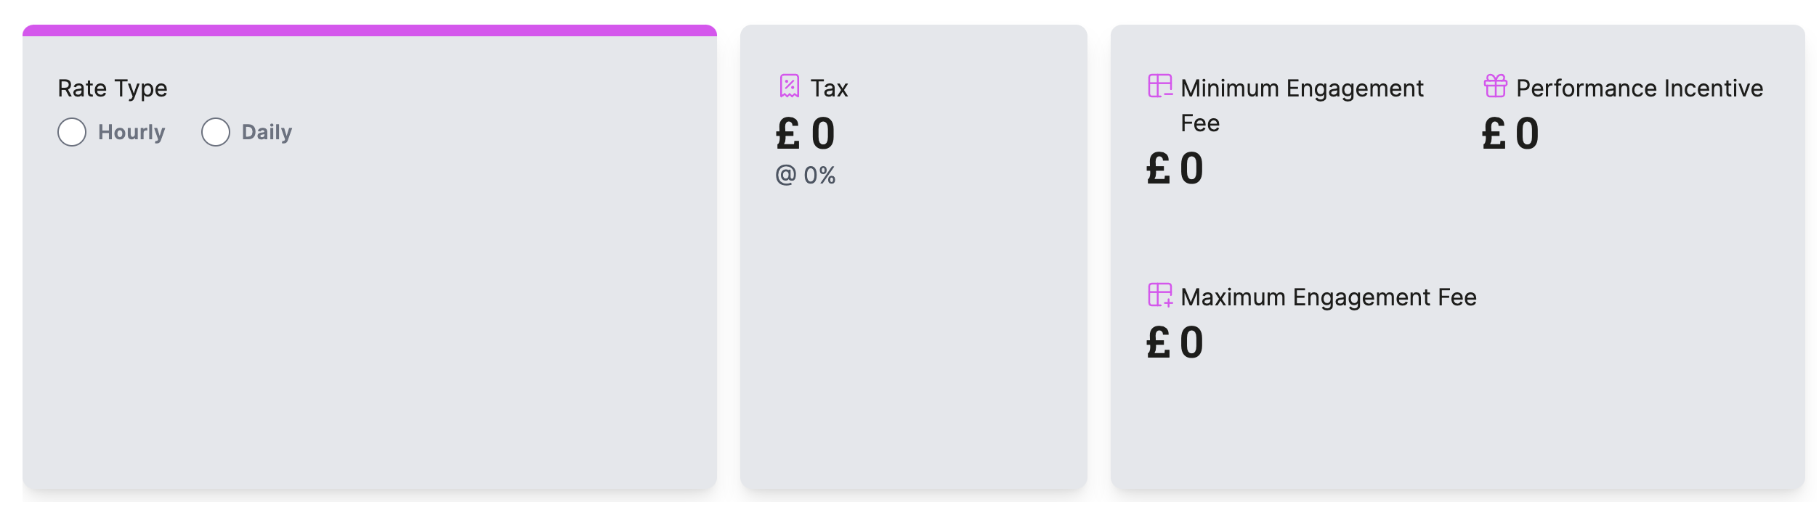1819x515 pixels.
Task: Select the Daily rate type radio button
Action: coord(216,132)
